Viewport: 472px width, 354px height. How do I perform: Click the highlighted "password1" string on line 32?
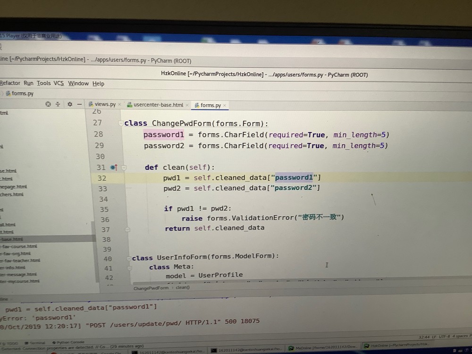tap(294, 177)
